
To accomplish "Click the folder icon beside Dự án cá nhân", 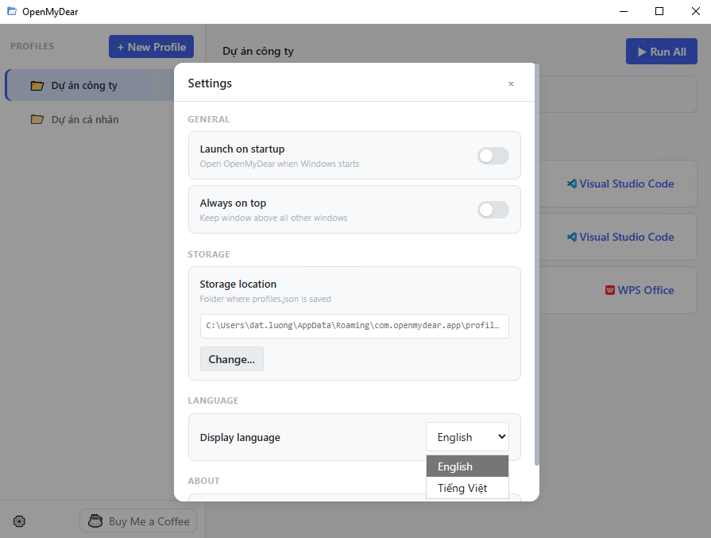I will click(x=37, y=120).
